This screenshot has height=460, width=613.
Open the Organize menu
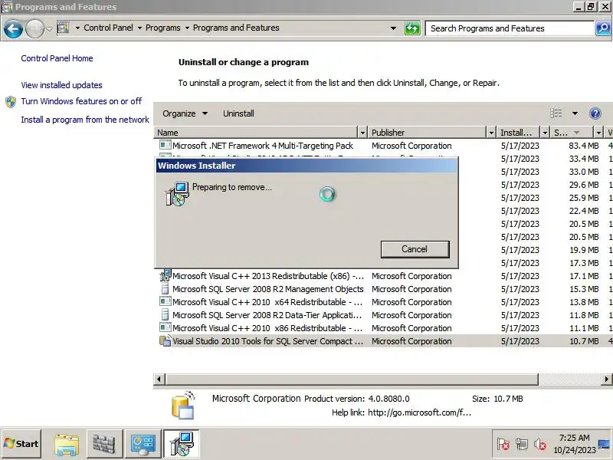[185, 113]
